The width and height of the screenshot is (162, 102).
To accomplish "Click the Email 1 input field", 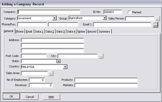I will click(x=122, y=25).
